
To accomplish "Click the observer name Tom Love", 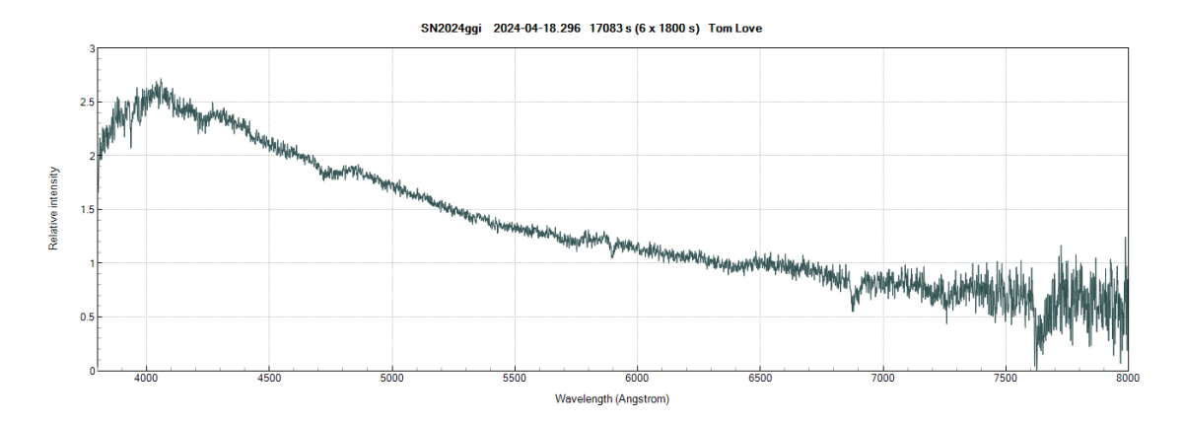I will pos(734,29).
